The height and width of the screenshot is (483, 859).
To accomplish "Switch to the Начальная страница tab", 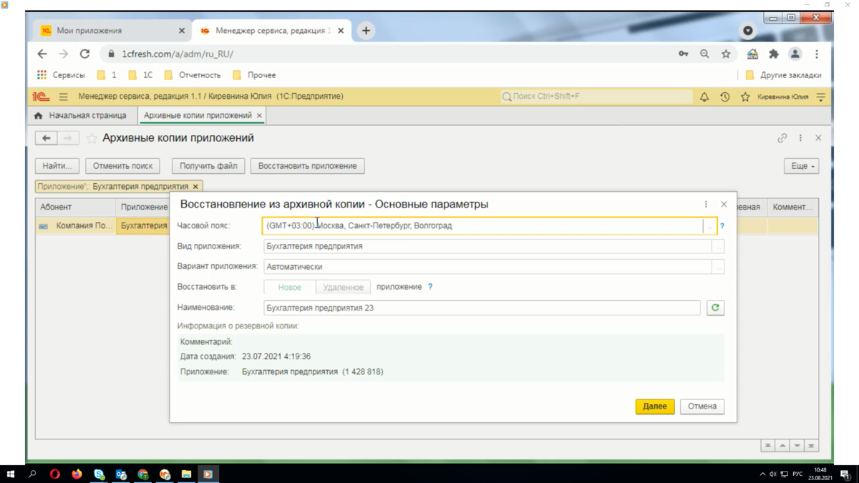I will (x=80, y=115).
